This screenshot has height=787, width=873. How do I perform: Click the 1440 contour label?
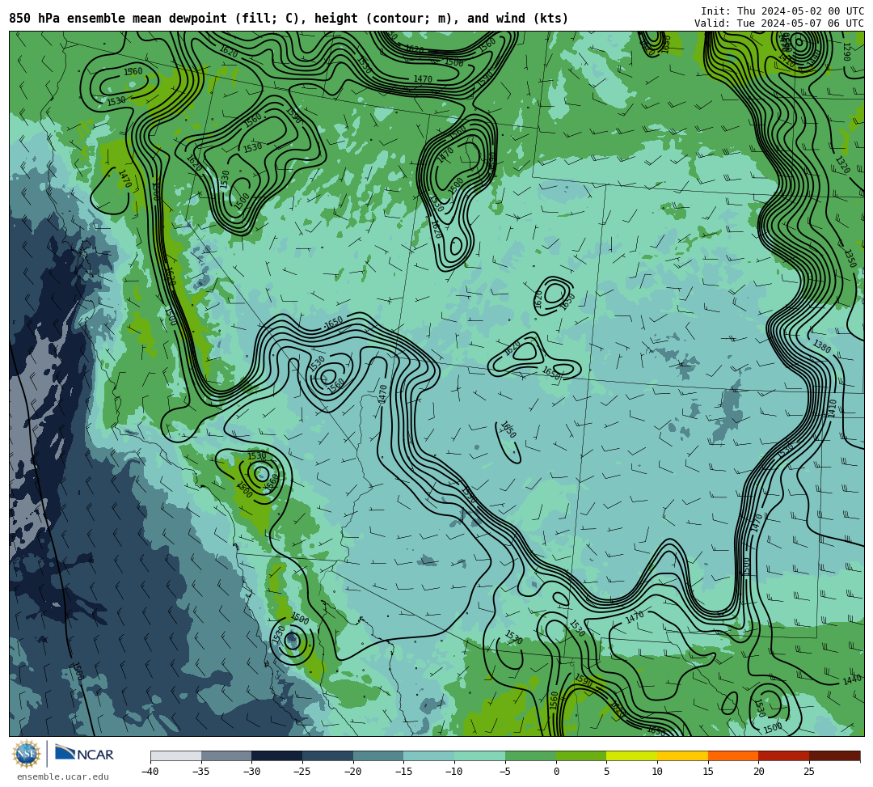852,680
